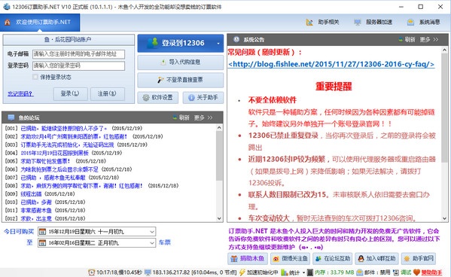Click the 调试 status bar item
Screen dimensions: 451x277
[x=402, y=272]
